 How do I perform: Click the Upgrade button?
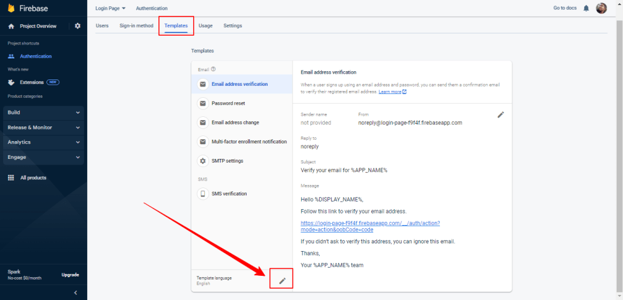(71, 275)
